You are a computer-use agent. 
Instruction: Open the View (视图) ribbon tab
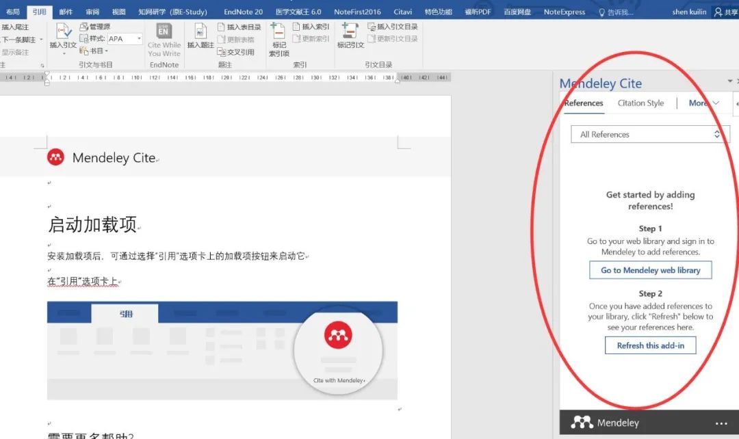point(119,12)
